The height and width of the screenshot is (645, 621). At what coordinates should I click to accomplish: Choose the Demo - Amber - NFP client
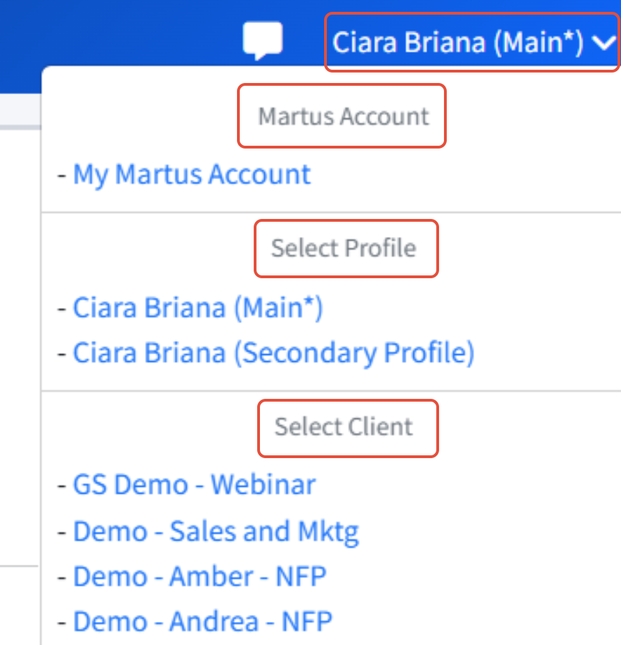[x=199, y=576]
